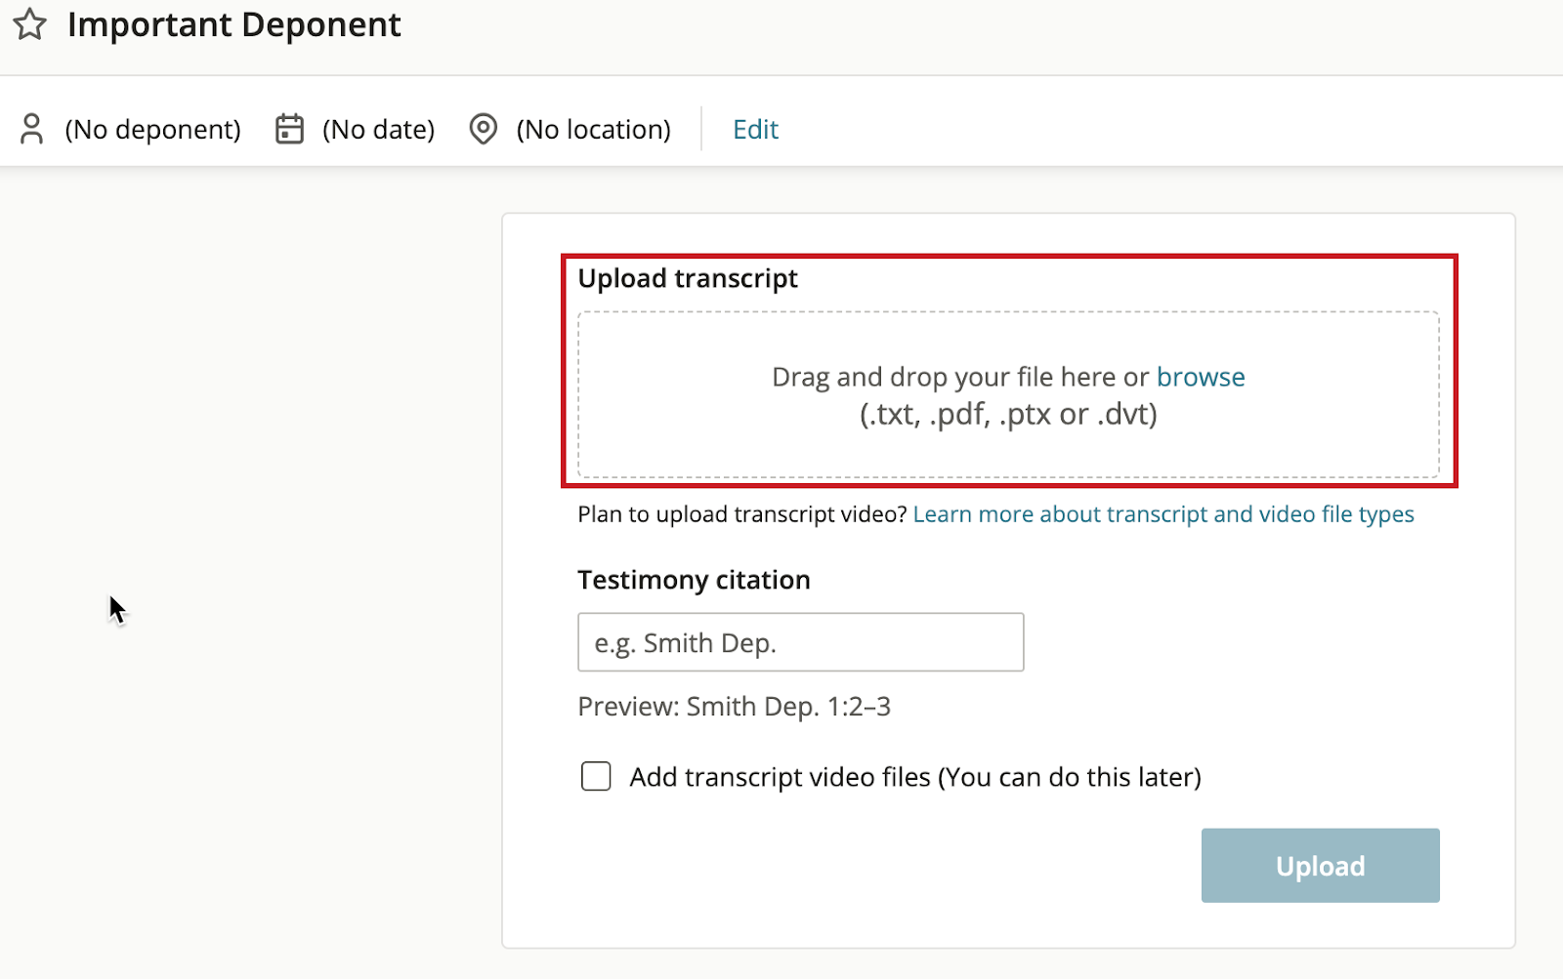
Task: Click the Preview citation text
Action: [734, 707]
